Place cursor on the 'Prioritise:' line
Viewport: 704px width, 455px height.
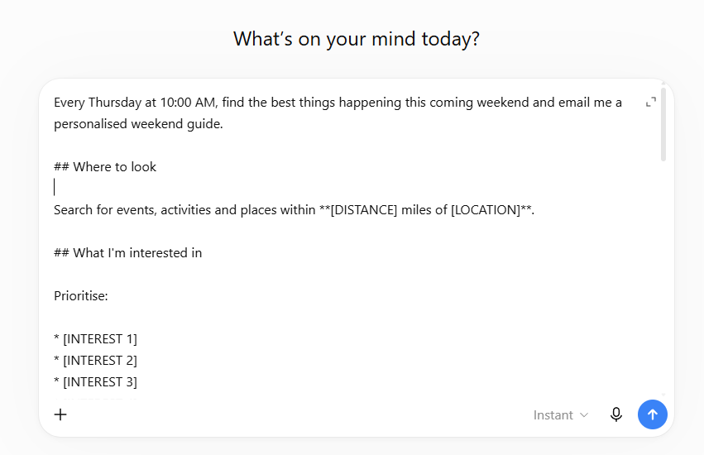pyautogui.click(x=81, y=296)
